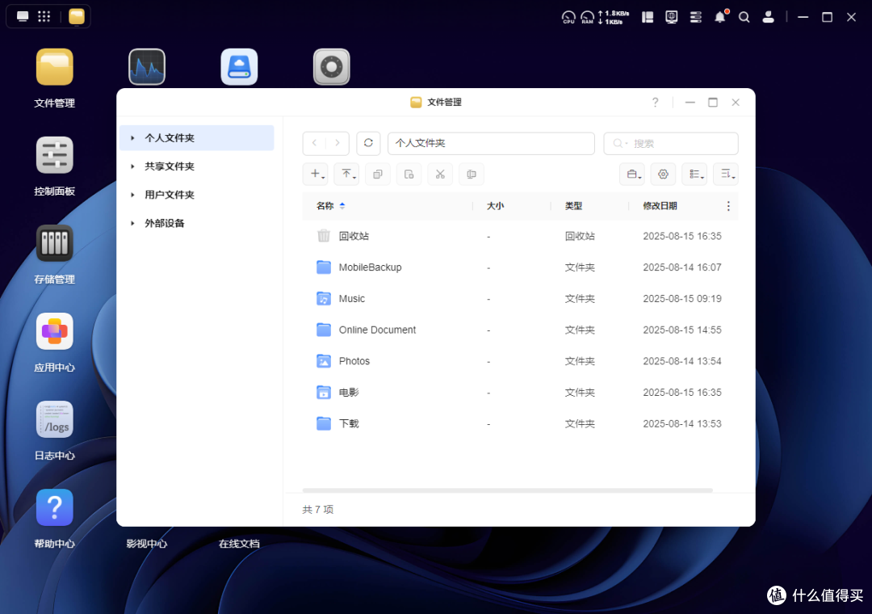Select the Photos folder
This screenshot has height=614, width=872.
pos(520,360)
